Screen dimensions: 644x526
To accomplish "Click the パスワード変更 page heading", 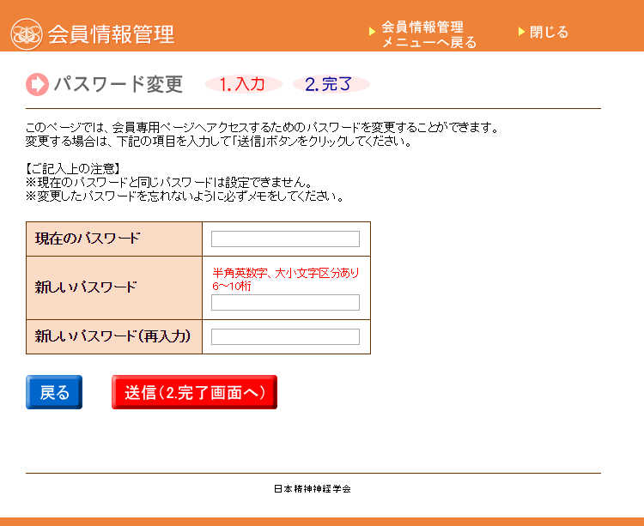I will click(x=118, y=85).
